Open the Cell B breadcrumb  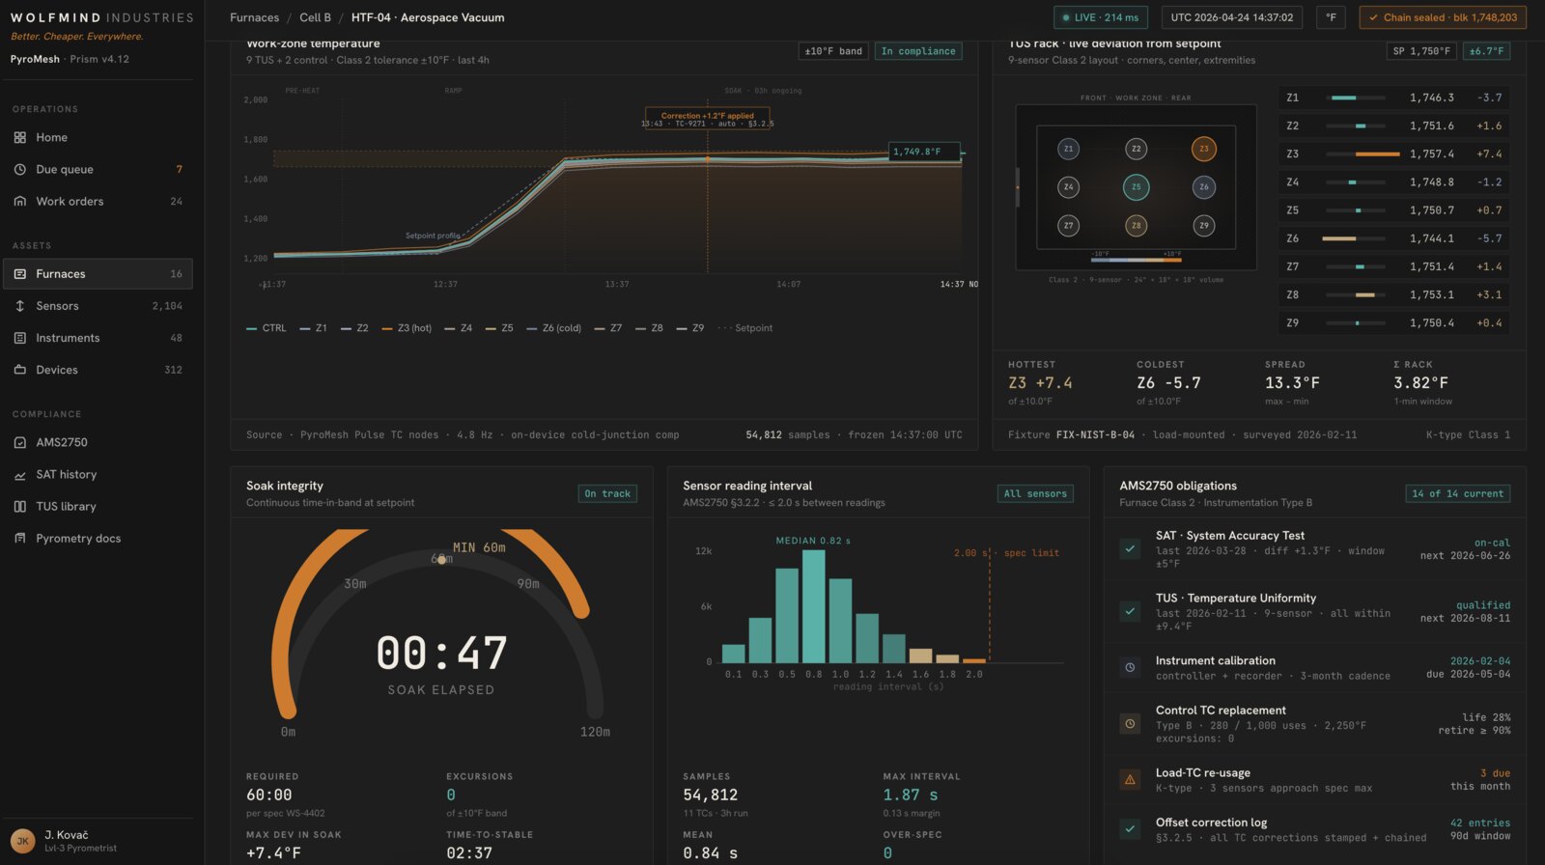point(315,17)
